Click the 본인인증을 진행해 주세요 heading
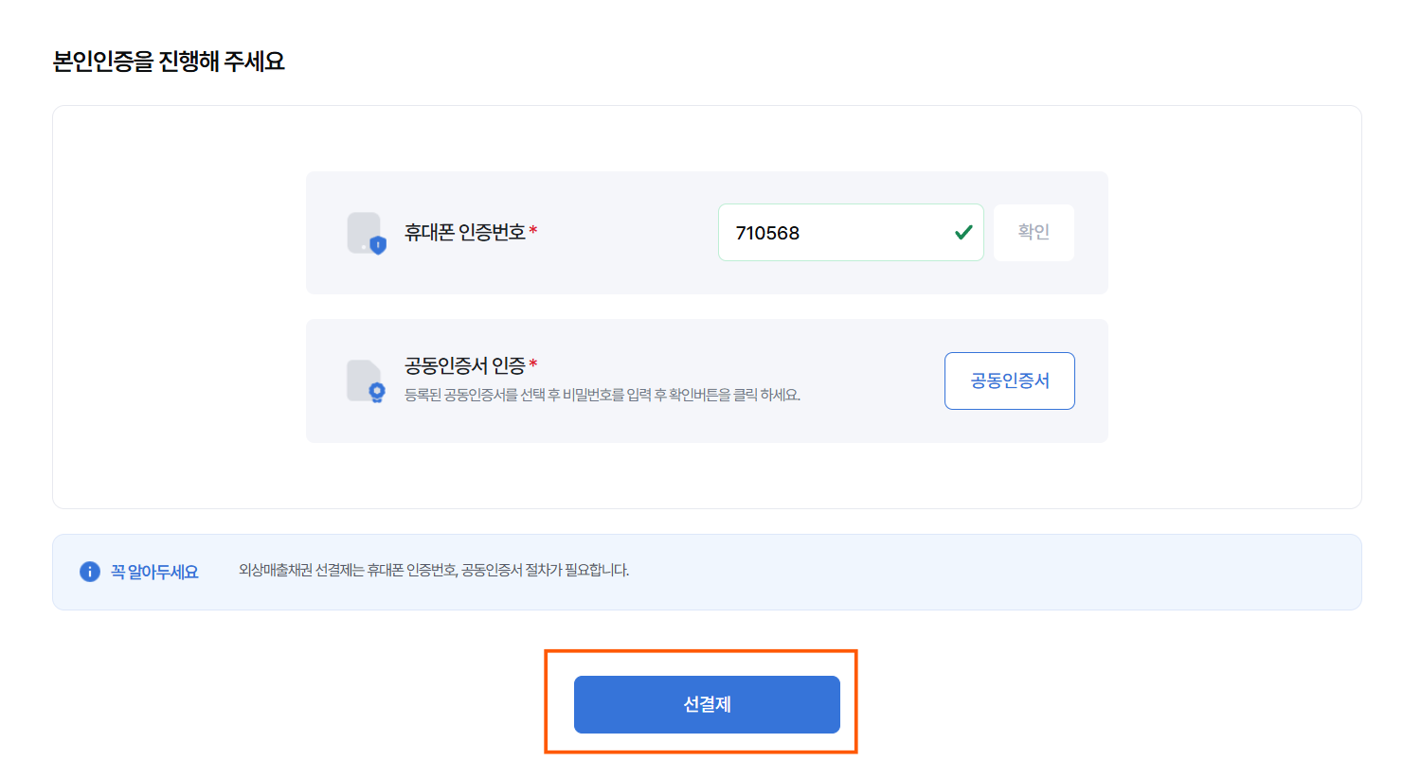 coord(169,62)
